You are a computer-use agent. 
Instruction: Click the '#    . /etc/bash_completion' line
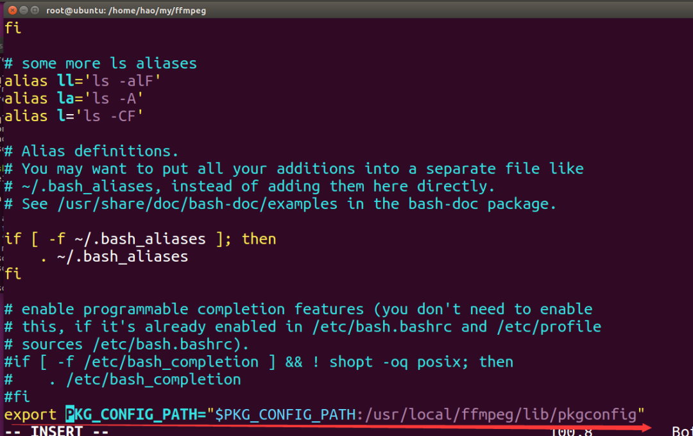pyautogui.click(x=122, y=379)
